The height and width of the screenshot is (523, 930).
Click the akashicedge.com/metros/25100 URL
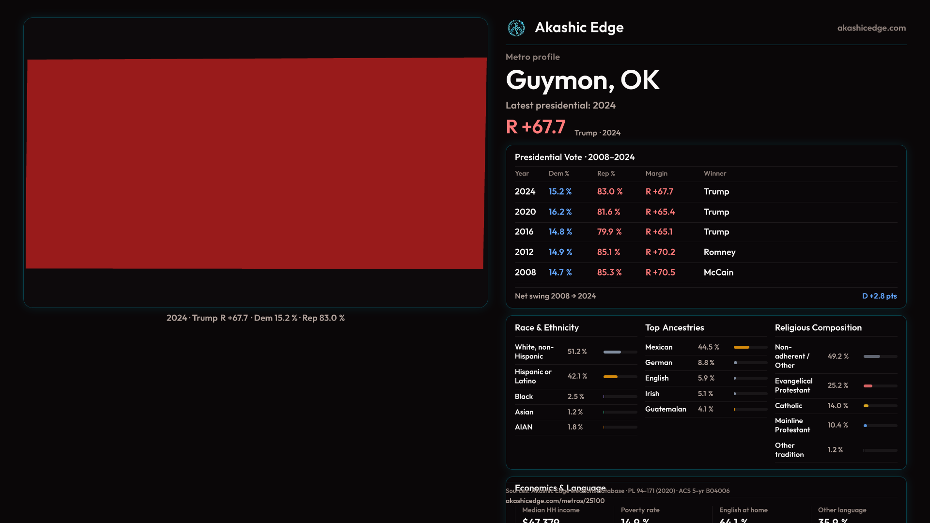click(555, 501)
